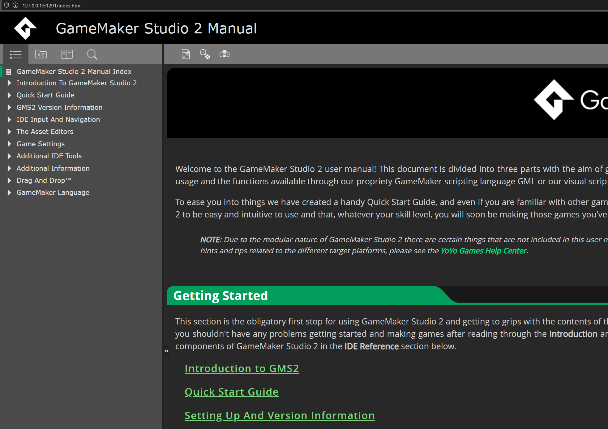Open Quick Start Guide page link
The height and width of the screenshot is (429, 608).
coord(232,392)
